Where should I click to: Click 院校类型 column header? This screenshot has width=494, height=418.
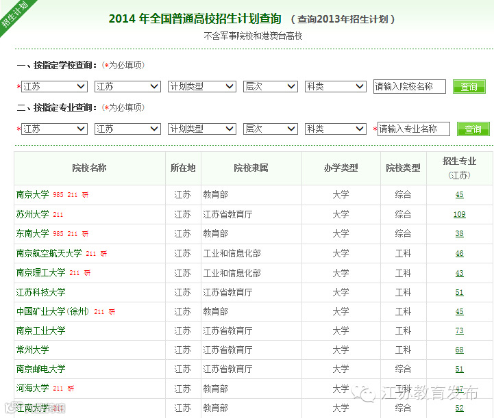click(404, 168)
